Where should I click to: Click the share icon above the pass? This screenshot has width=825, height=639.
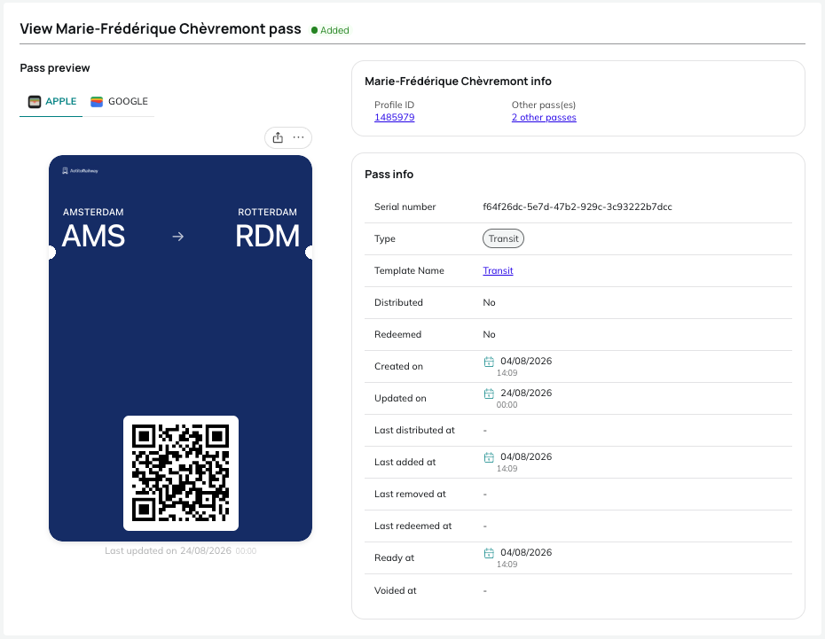pos(278,137)
